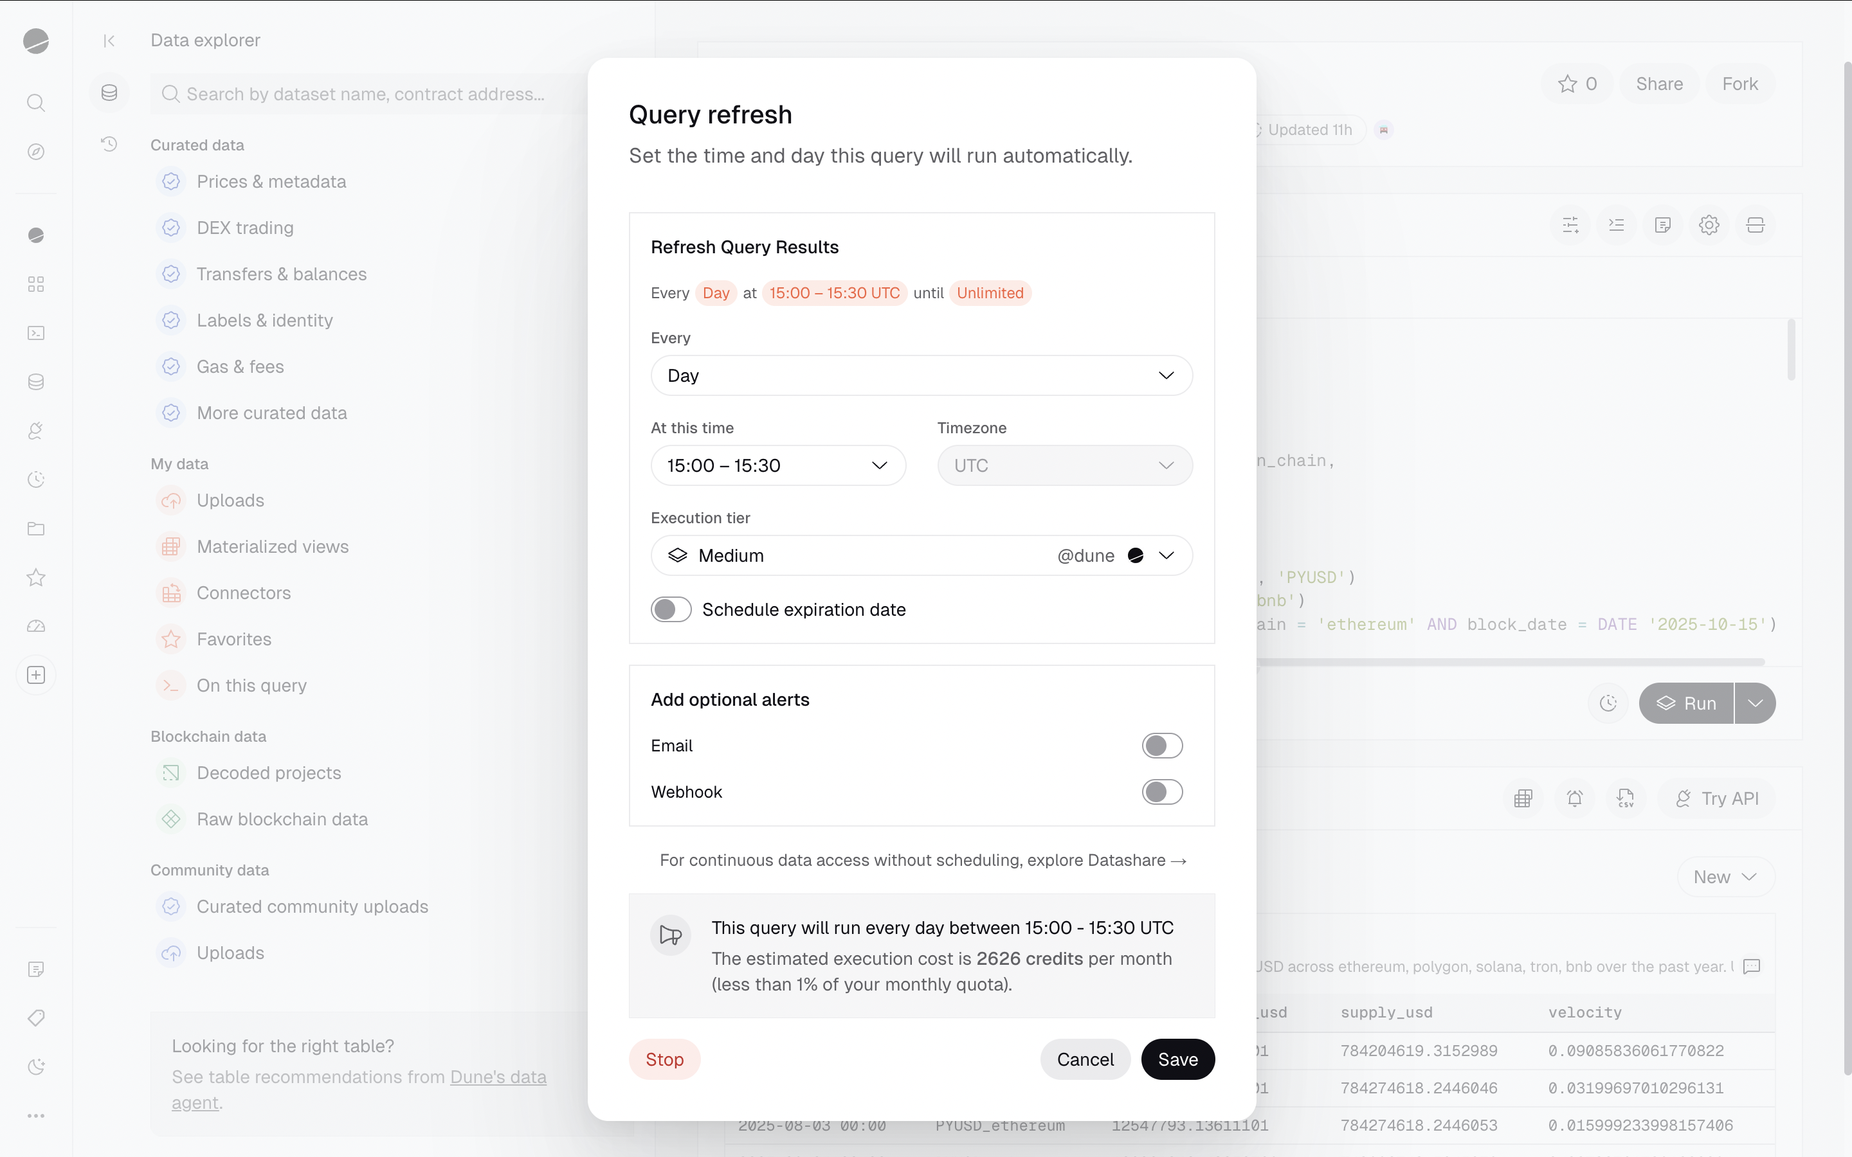Image resolution: width=1852 pixels, height=1157 pixels.
Task: Click the search icon in left sidebar
Action: click(x=36, y=103)
